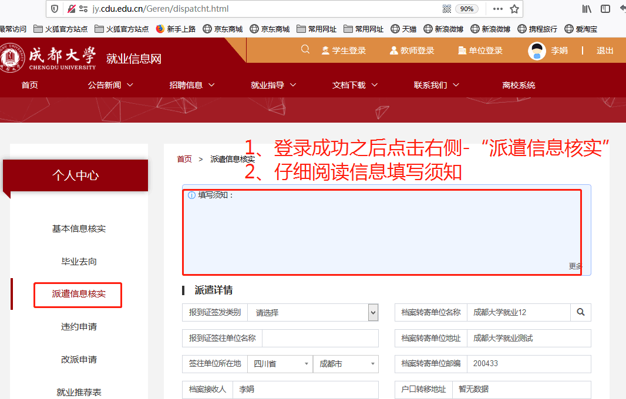Open first 常用网址 bookmark folder
The image size is (626, 399).
317,29
